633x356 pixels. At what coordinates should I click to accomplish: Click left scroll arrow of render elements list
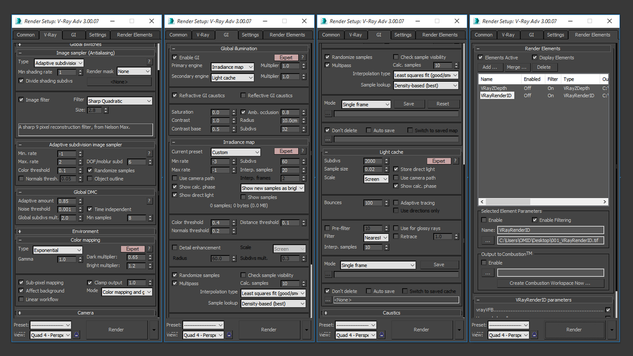click(x=482, y=202)
